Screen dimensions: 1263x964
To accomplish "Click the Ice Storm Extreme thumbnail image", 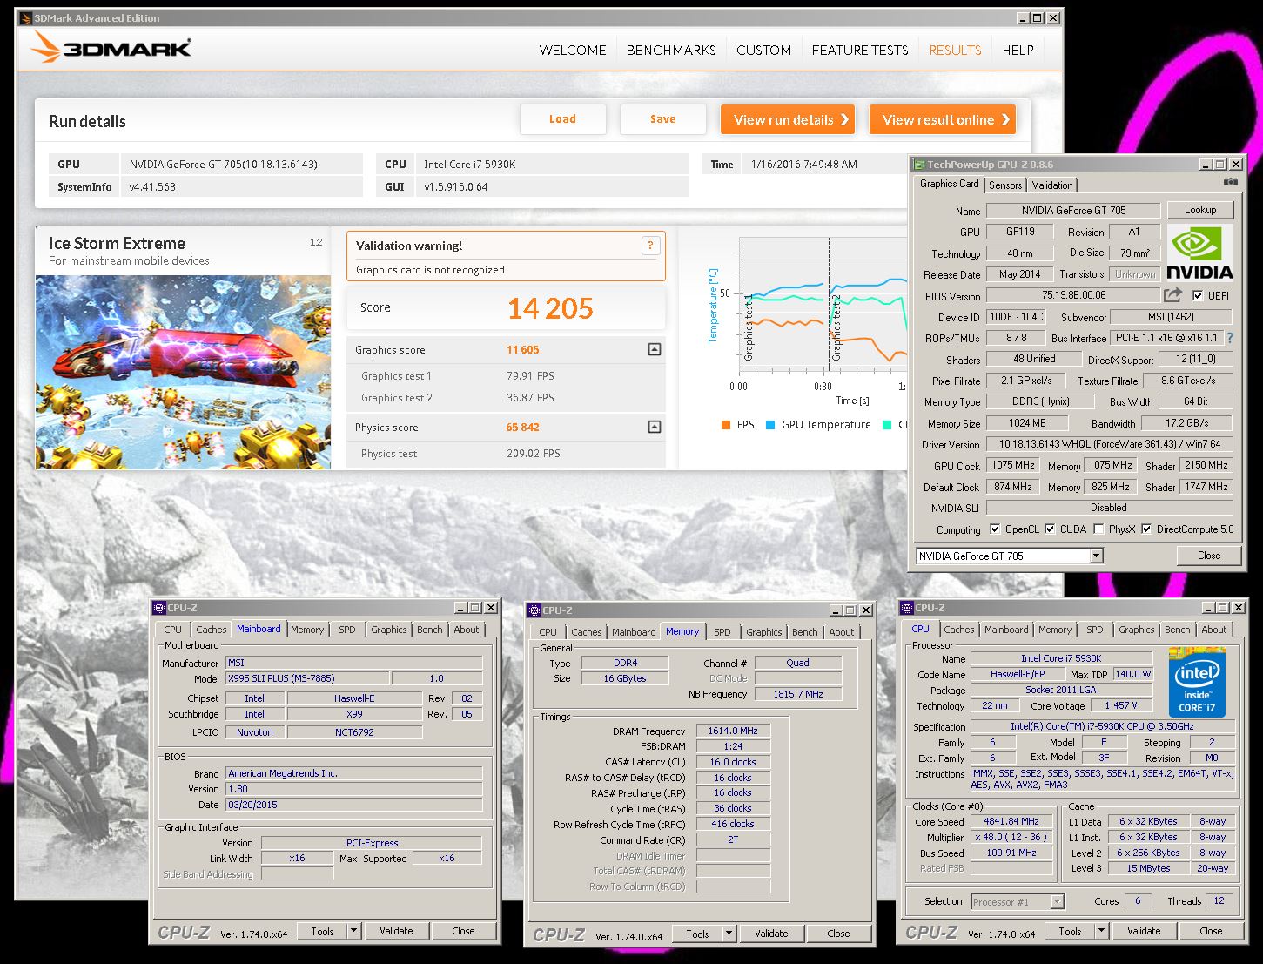I will (183, 373).
